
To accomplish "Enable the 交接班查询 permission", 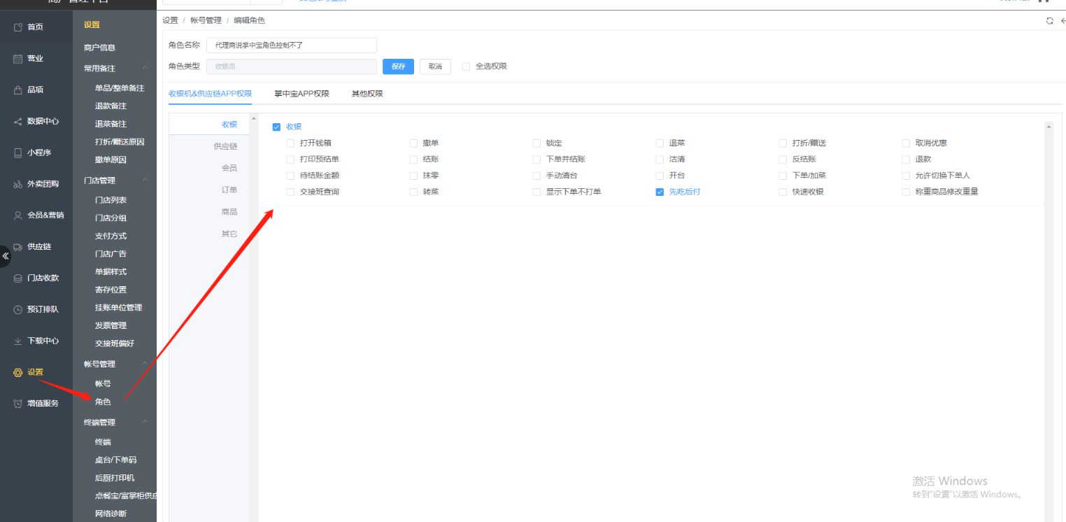I will point(290,192).
